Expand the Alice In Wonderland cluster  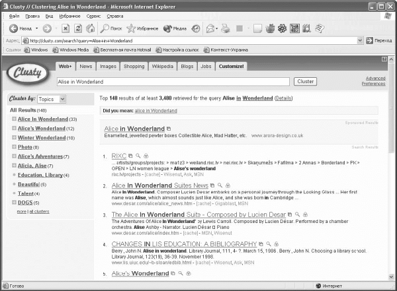14,119
